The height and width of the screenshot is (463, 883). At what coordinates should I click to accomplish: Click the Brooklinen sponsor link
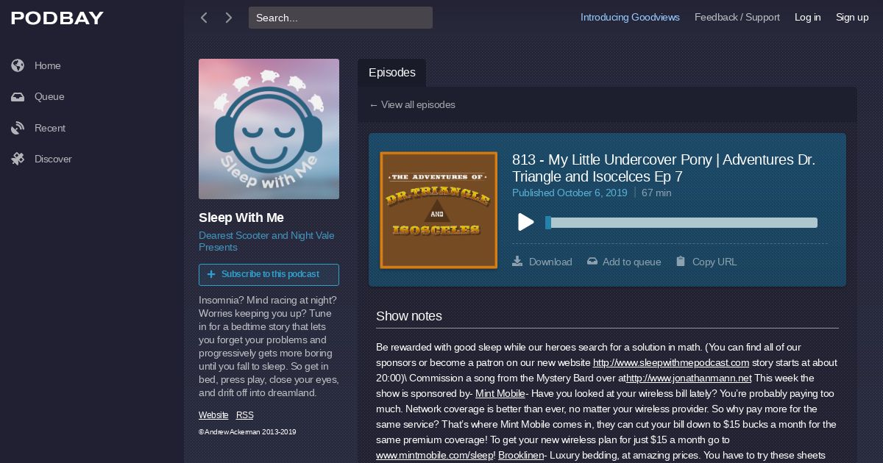coord(520,455)
